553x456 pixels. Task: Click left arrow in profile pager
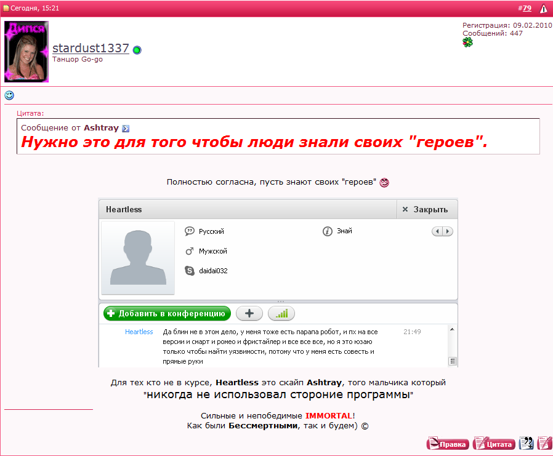coord(437,231)
